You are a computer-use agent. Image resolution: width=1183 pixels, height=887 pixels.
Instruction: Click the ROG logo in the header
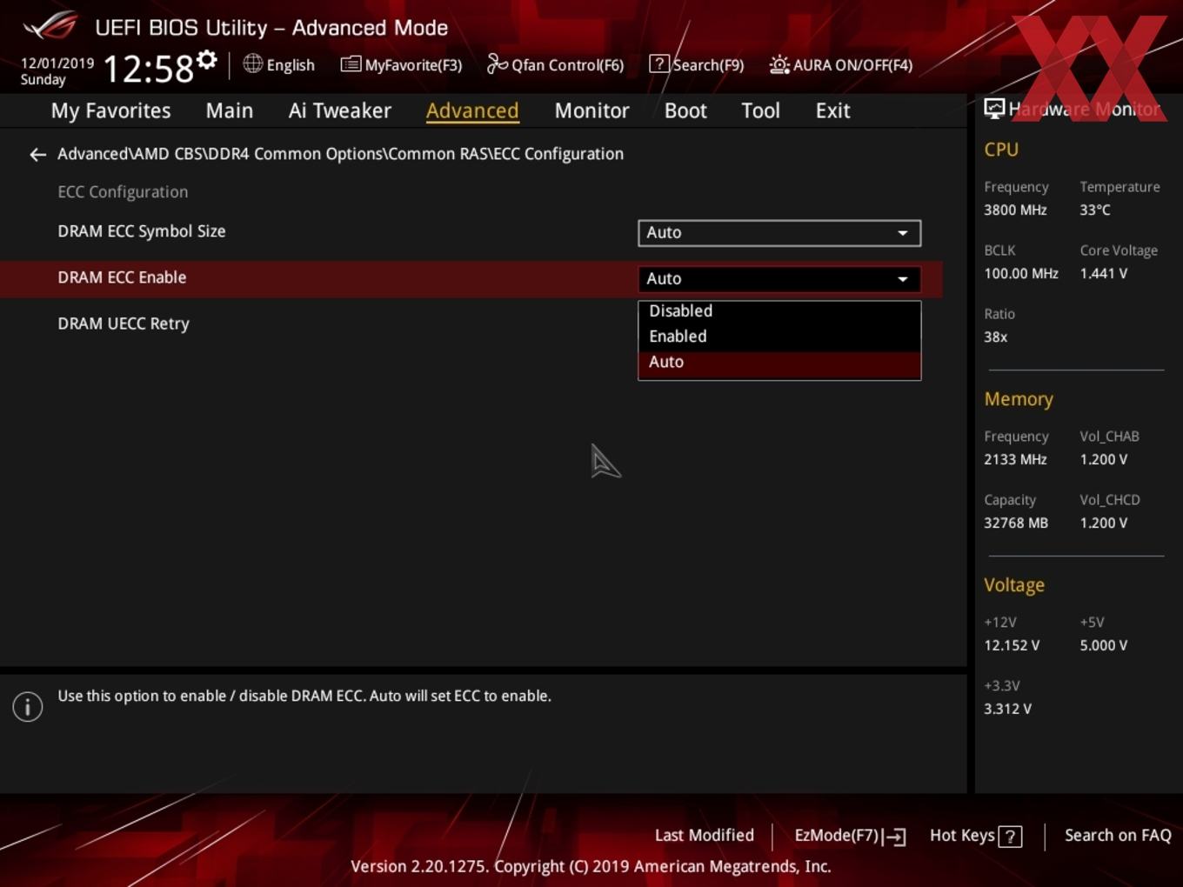coord(50,25)
